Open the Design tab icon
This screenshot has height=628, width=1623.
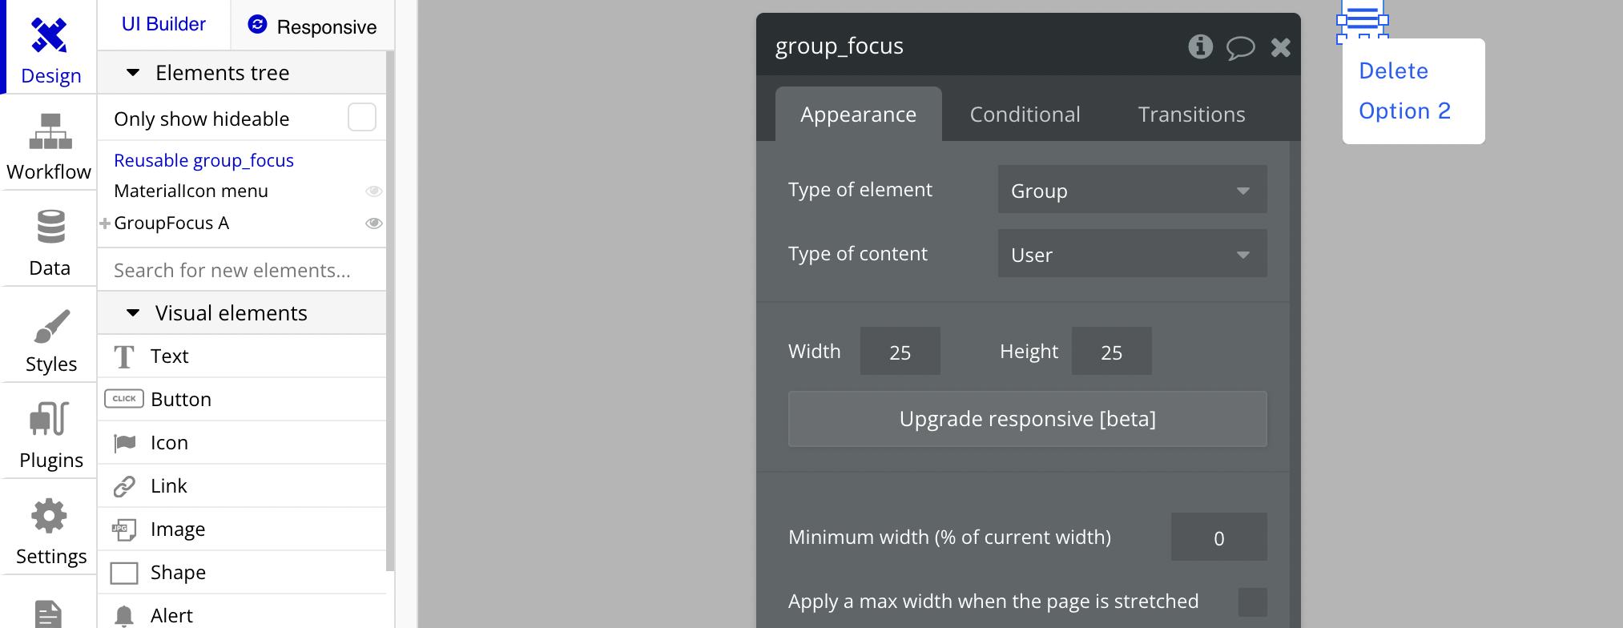tap(49, 35)
